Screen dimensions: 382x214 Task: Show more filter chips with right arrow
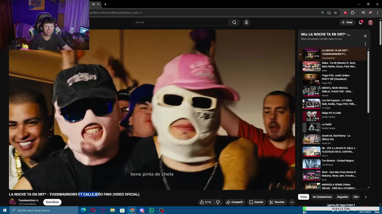click(366, 197)
